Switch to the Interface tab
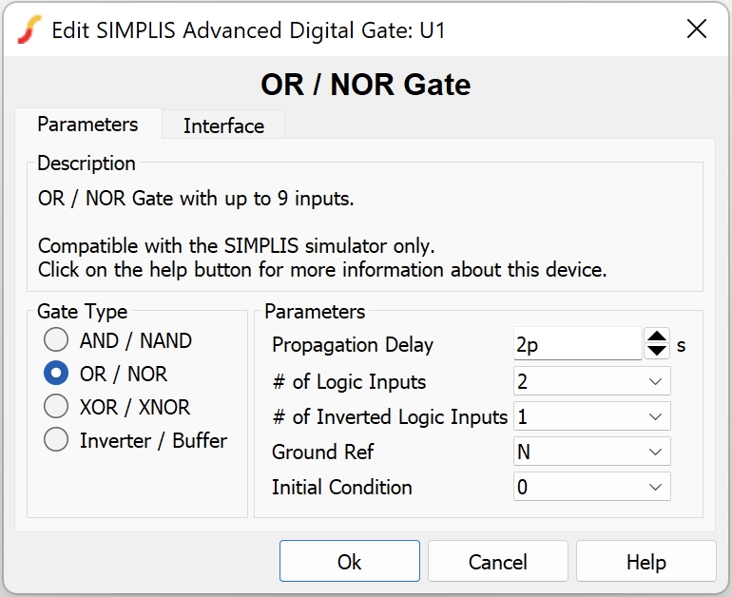 pyautogui.click(x=223, y=126)
